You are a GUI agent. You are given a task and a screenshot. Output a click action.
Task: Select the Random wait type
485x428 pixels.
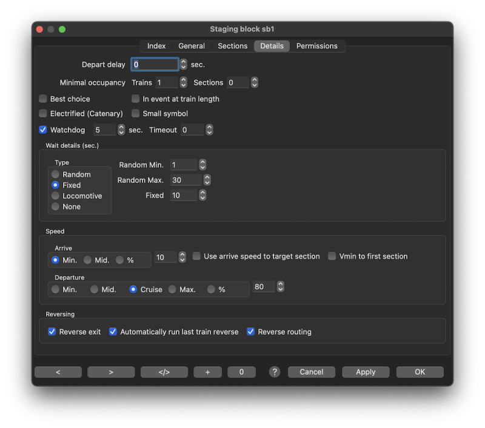point(56,174)
